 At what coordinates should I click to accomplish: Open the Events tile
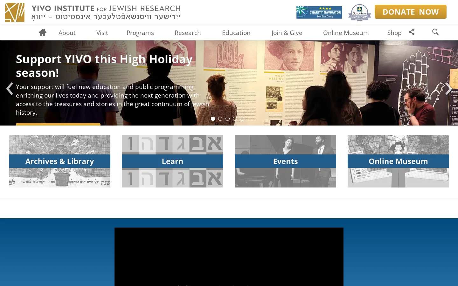pyautogui.click(x=285, y=161)
